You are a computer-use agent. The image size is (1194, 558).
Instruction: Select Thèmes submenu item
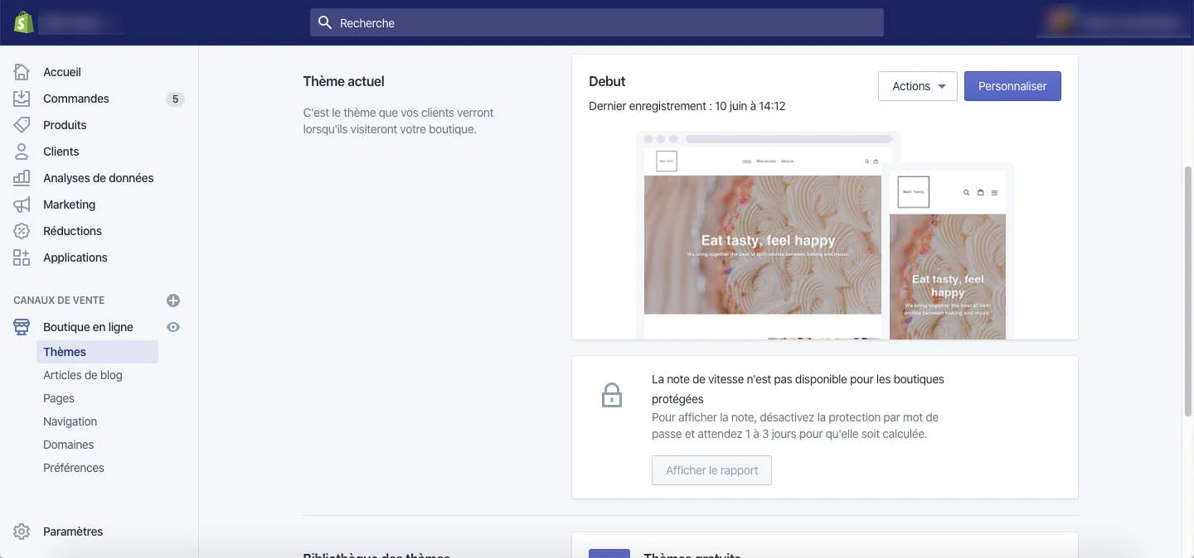pos(97,352)
